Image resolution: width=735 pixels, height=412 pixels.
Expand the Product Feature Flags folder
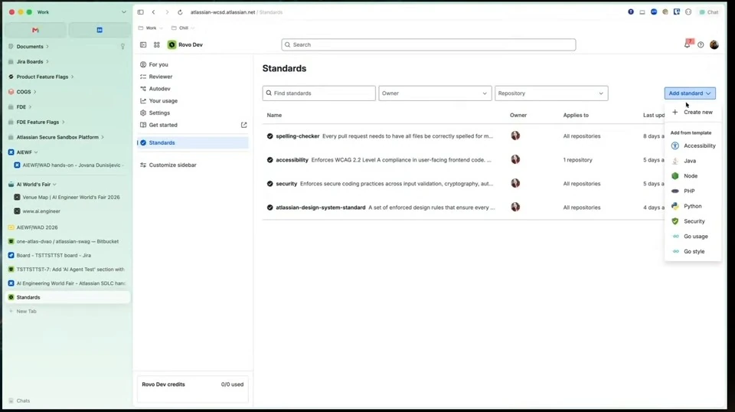pyautogui.click(x=72, y=77)
